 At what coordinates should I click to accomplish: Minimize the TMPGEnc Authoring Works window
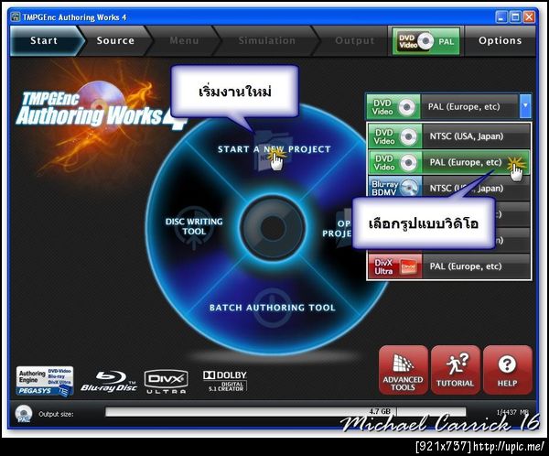pyautogui.click(x=501, y=16)
